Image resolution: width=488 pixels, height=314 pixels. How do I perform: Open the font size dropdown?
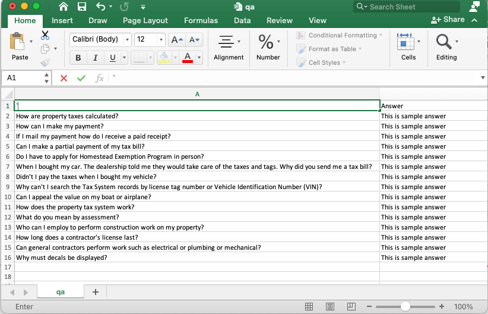161,40
